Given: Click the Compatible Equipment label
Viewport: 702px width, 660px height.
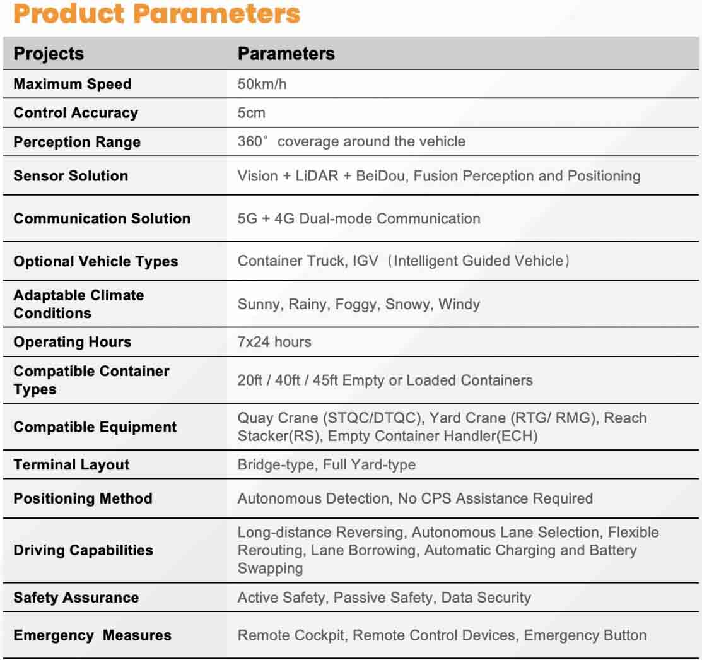Looking at the screenshot, I should 95,427.
